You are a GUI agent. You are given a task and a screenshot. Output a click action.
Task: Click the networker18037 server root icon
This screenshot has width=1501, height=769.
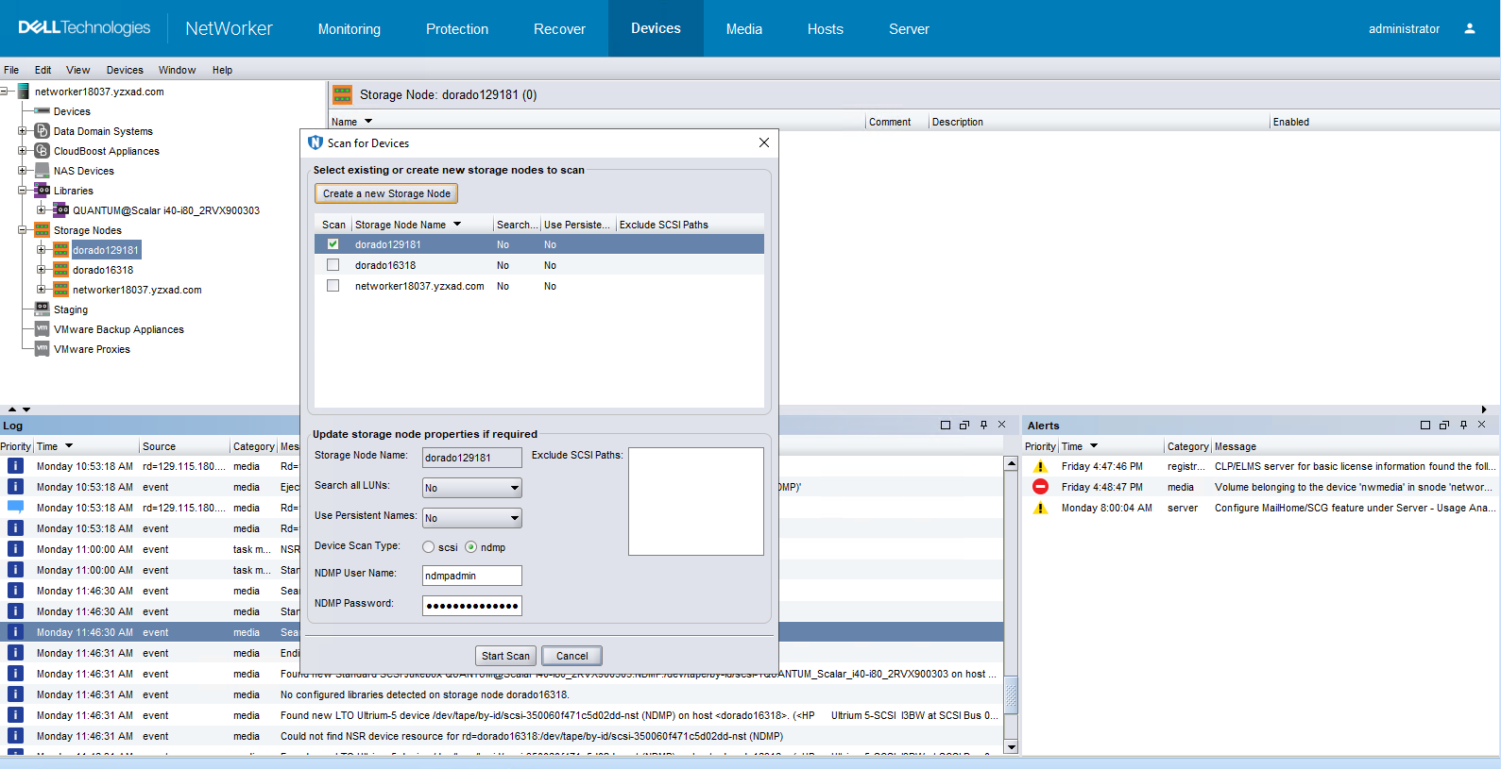point(23,92)
